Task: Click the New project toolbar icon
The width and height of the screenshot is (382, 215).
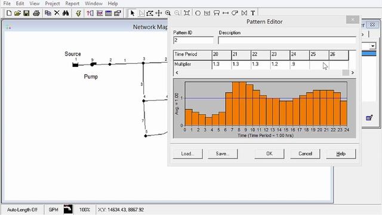Action: 9,13
